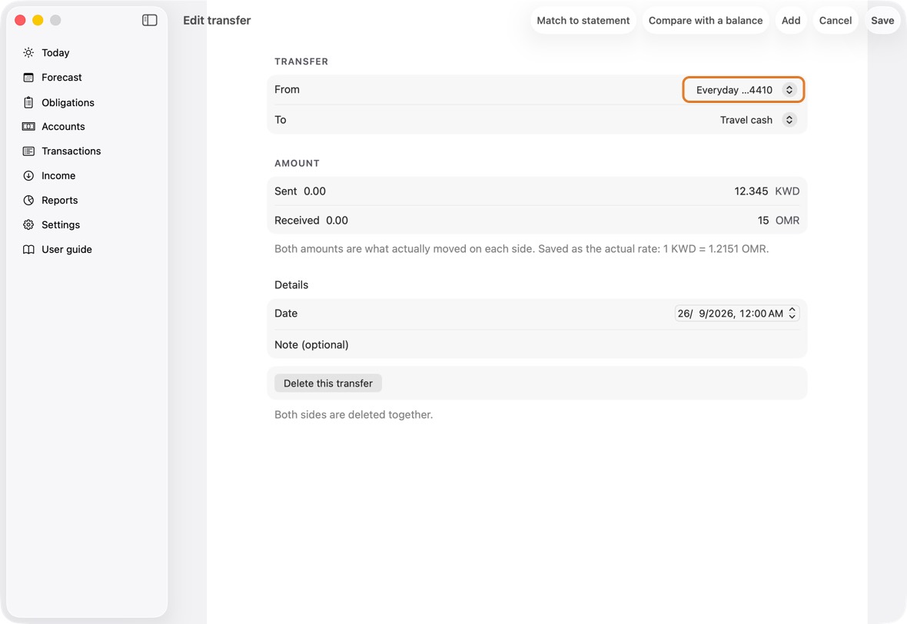Screen dimensions: 907x624
Task: Edit the Sent amount 12.345 field
Action: (x=751, y=191)
